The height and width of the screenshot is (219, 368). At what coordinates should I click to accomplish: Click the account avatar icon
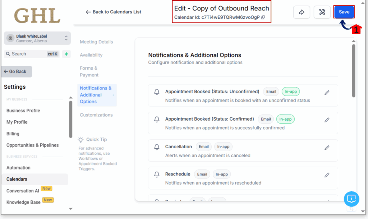(10, 38)
